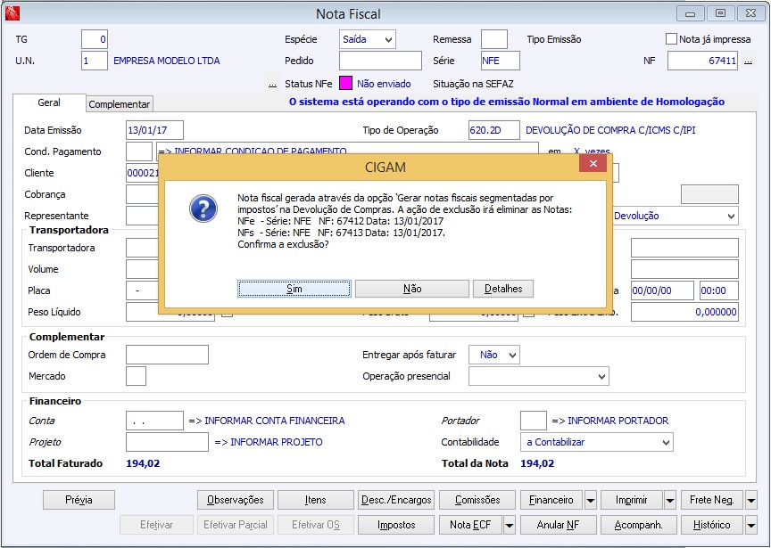Click the Data Emissão field 13/01/17
The height and width of the screenshot is (548, 771).
coord(154,130)
